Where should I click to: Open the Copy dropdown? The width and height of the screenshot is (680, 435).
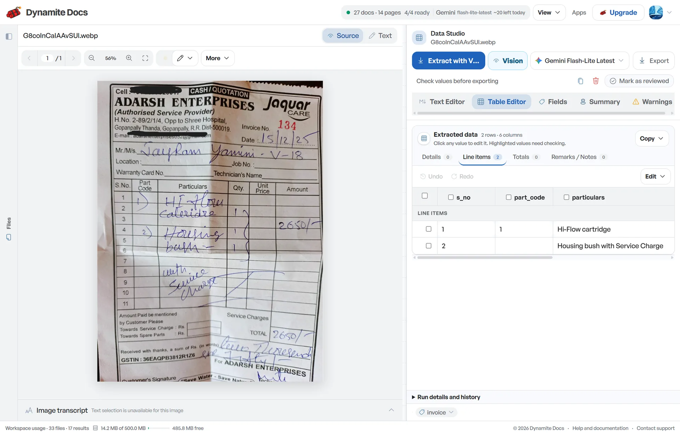pyautogui.click(x=652, y=139)
